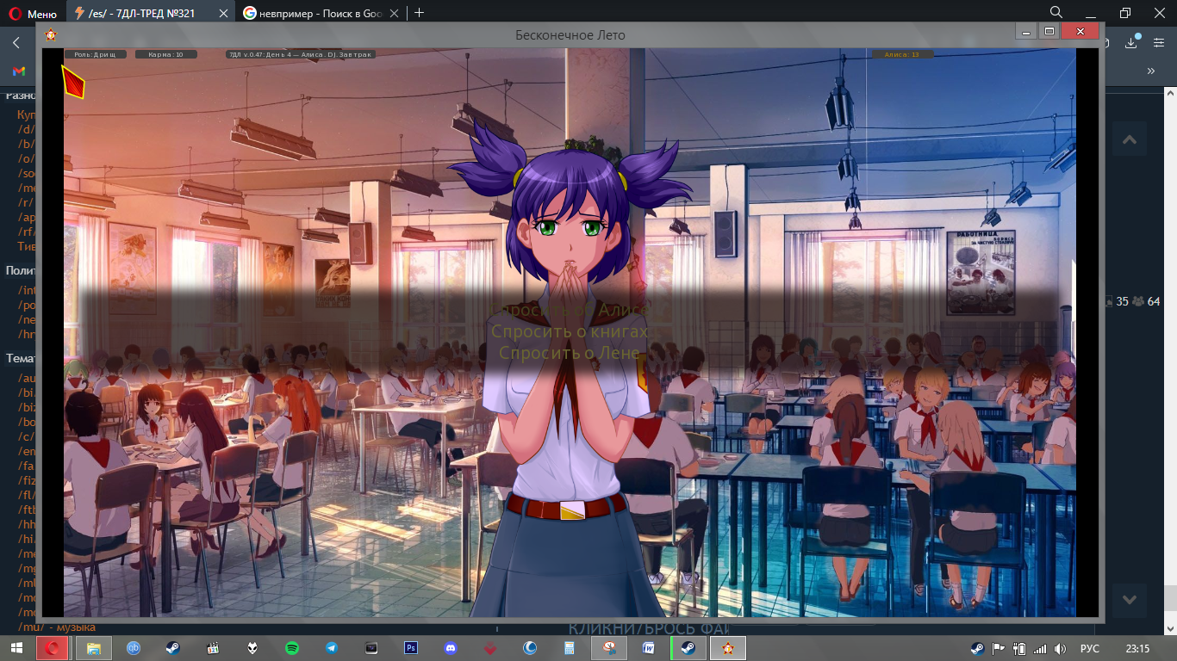Open the terminal-style app in the taskbar
The height and width of the screenshot is (661, 1177).
coord(371,648)
